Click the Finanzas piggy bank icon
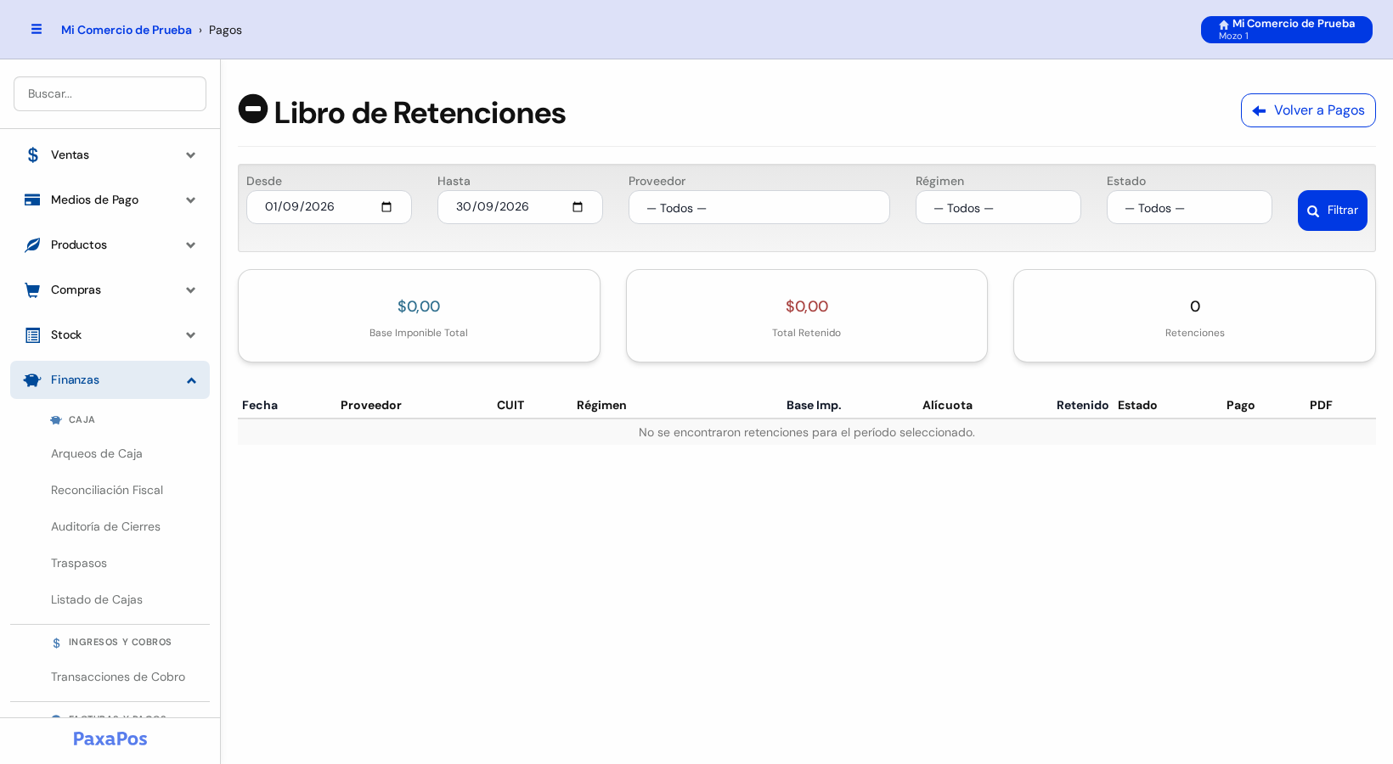 32,379
